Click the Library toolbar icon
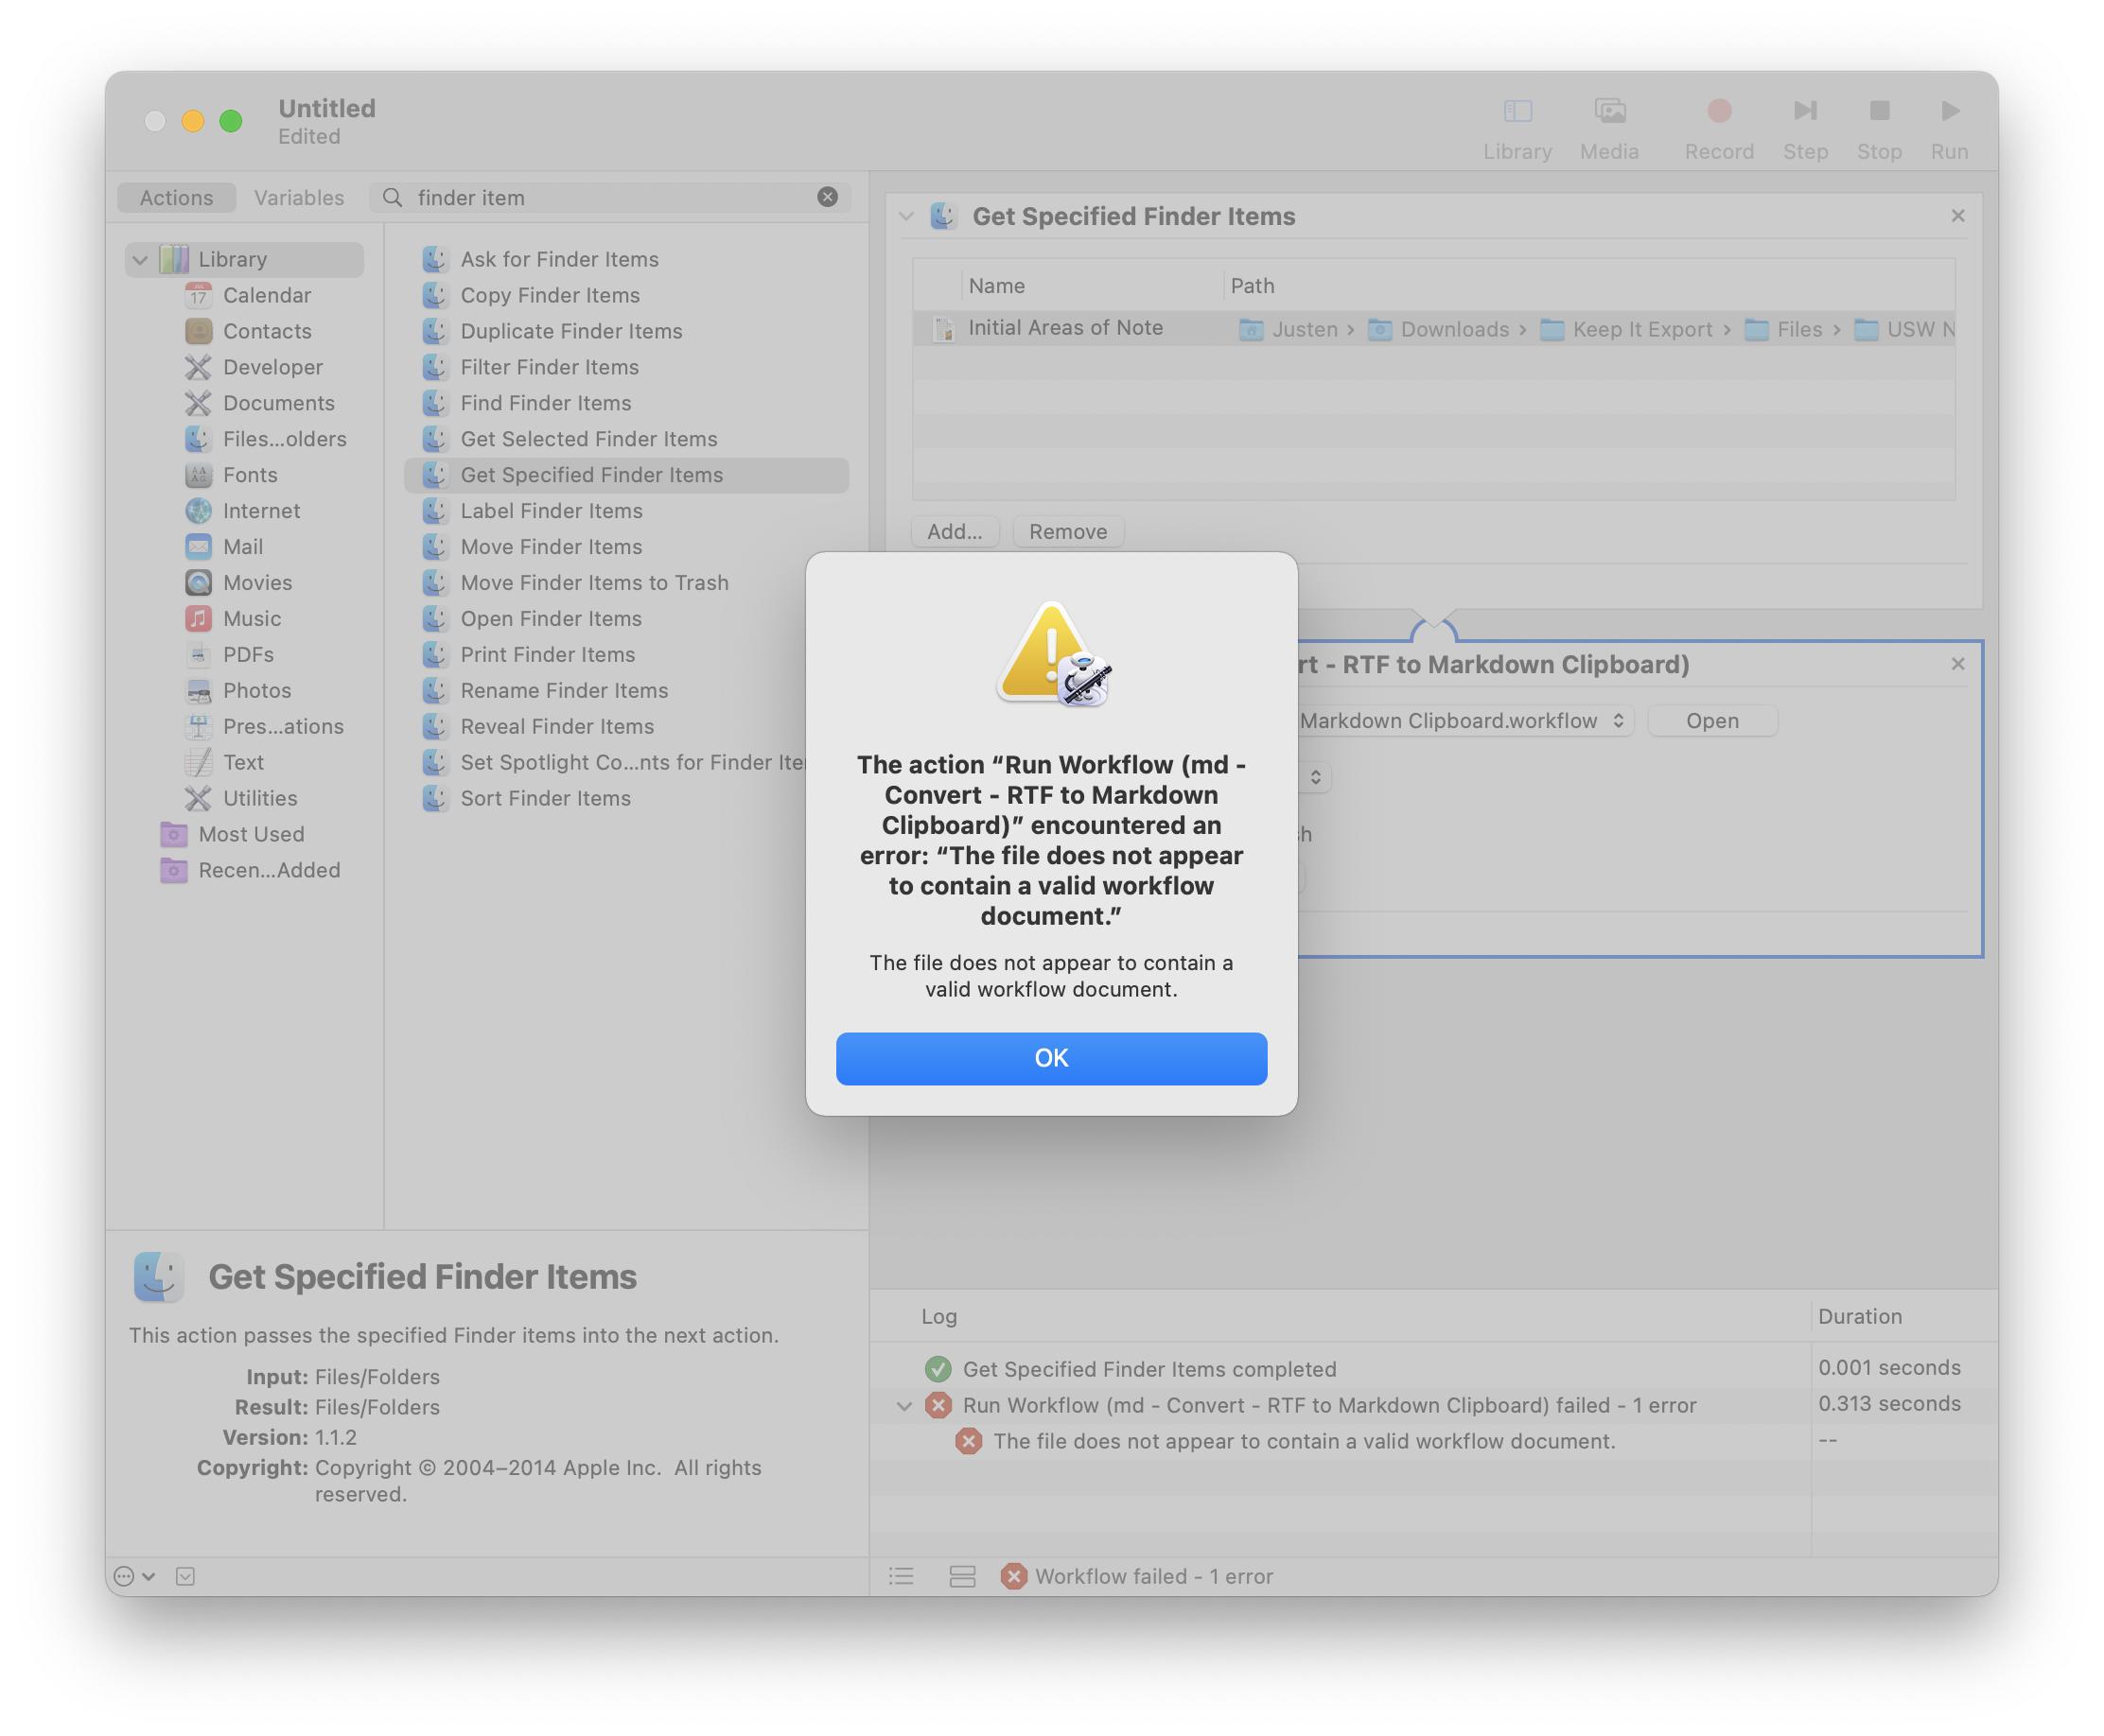This screenshot has width=2104, height=1736. click(x=1517, y=111)
